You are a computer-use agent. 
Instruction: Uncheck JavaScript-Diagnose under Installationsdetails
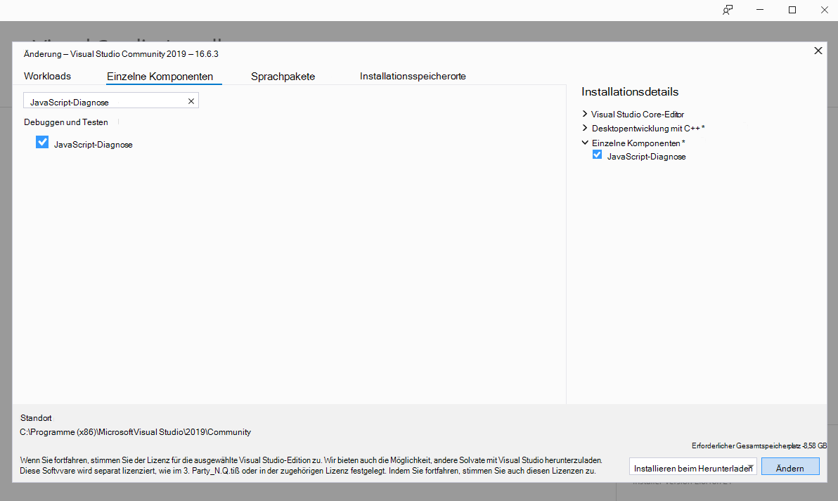click(597, 155)
